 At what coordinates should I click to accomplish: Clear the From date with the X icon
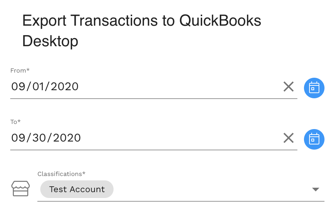tap(289, 87)
